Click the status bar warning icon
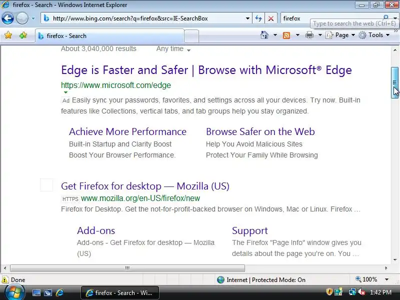The height and width of the screenshot is (300, 400). click(5, 279)
